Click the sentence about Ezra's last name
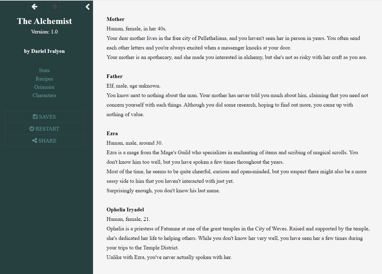382x274 pixels. click(x=163, y=191)
